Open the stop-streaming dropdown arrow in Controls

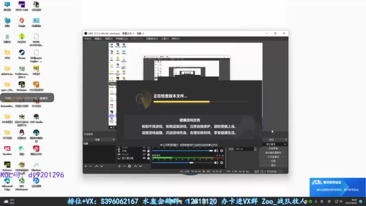(285, 144)
